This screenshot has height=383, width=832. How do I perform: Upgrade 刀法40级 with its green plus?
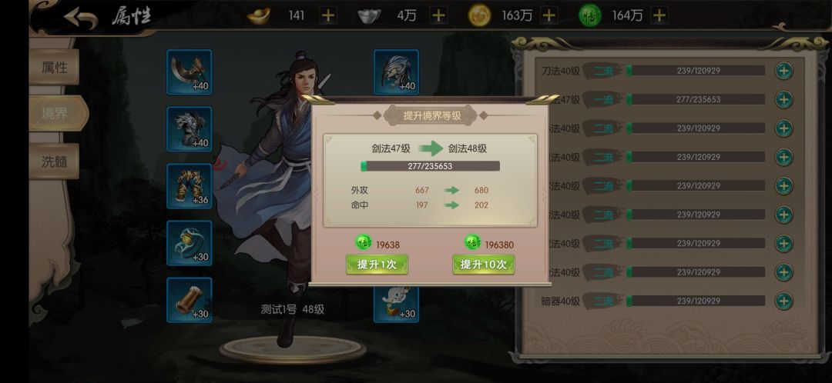pyautogui.click(x=783, y=71)
